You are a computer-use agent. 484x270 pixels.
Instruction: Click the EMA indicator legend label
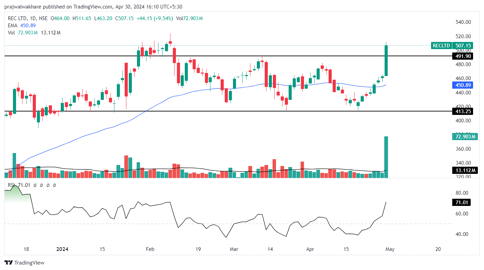[13, 26]
